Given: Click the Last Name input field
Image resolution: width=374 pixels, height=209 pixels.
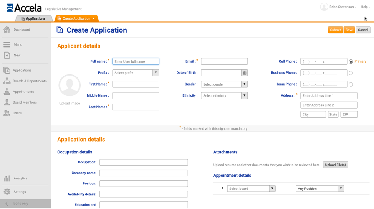Looking at the screenshot, I should coord(136,107).
